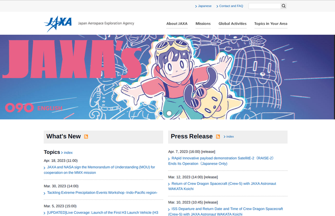
Task: Click the JAXA's hero banner image
Action: 167,77
